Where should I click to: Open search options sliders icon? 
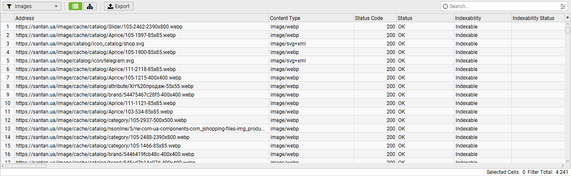click(562, 6)
